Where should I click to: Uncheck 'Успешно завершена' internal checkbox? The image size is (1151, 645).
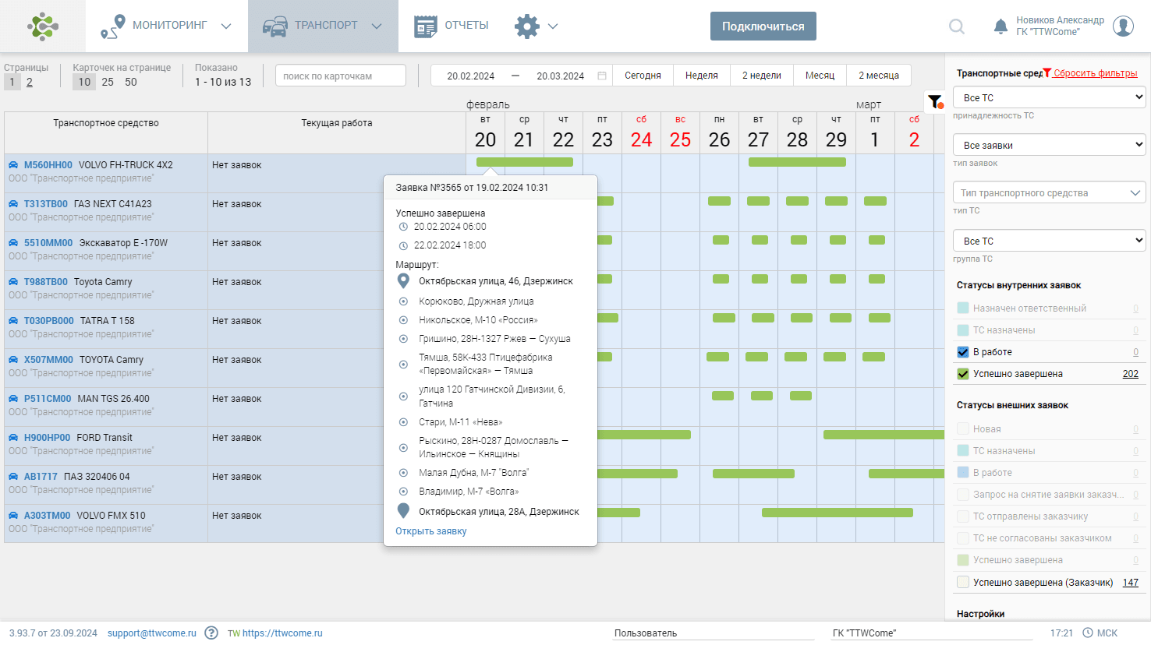point(963,374)
